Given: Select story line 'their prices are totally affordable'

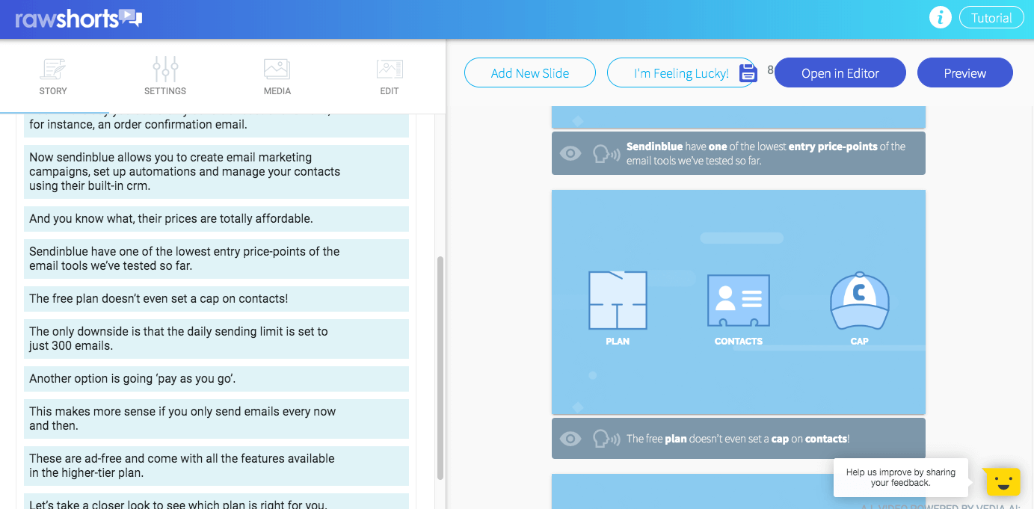Looking at the screenshot, I should (216, 219).
